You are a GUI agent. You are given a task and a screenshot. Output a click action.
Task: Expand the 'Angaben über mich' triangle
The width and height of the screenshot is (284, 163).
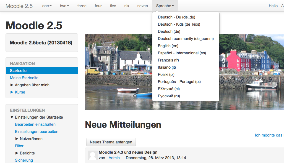pos(12,85)
